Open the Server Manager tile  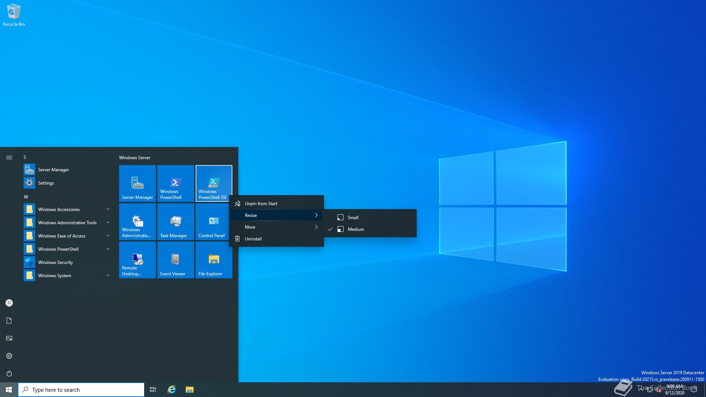[x=138, y=183]
